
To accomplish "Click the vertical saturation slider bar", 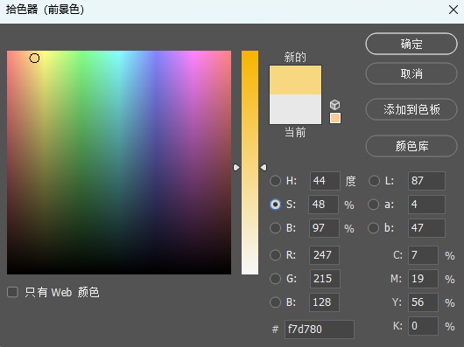I will coord(250,163).
